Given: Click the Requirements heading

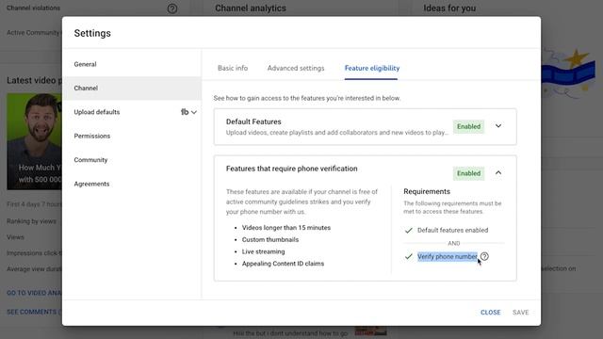Looking at the screenshot, I should coord(427,191).
